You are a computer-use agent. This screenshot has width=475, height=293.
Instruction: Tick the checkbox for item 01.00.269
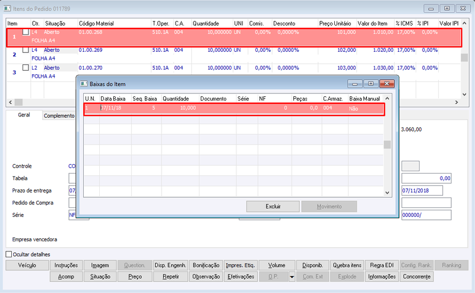[x=26, y=50]
